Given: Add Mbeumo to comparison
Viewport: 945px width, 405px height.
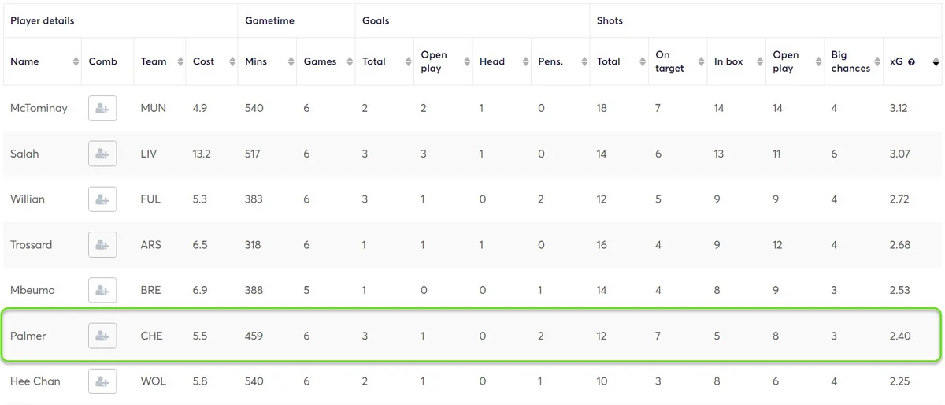Looking at the screenshot, I should pos(102,290).
